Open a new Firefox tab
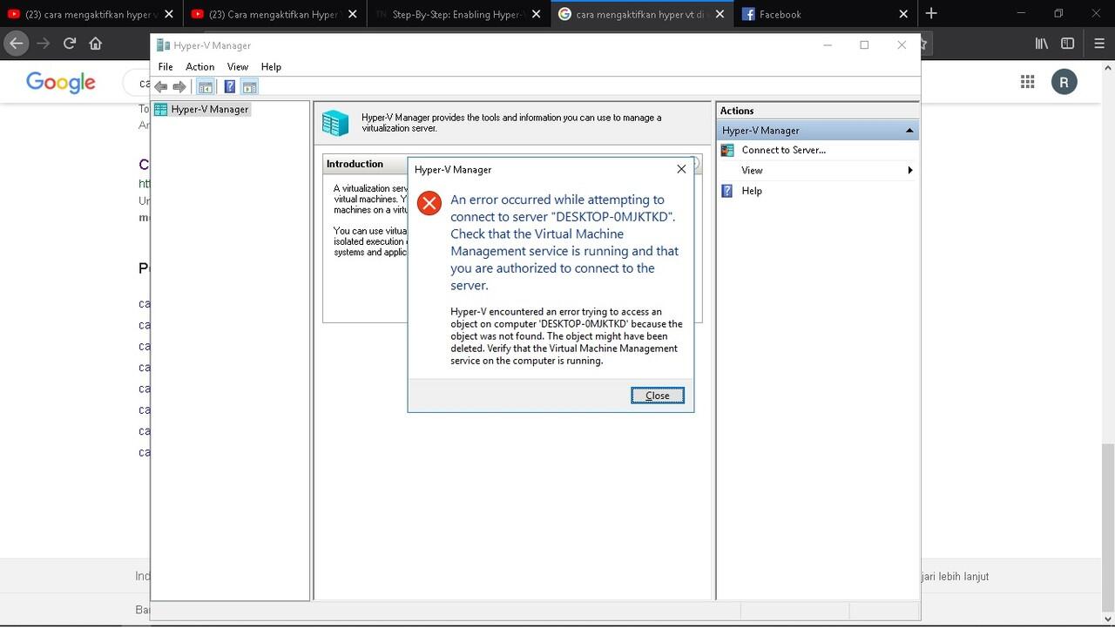Screen dimensions: 1115x643 931,13
